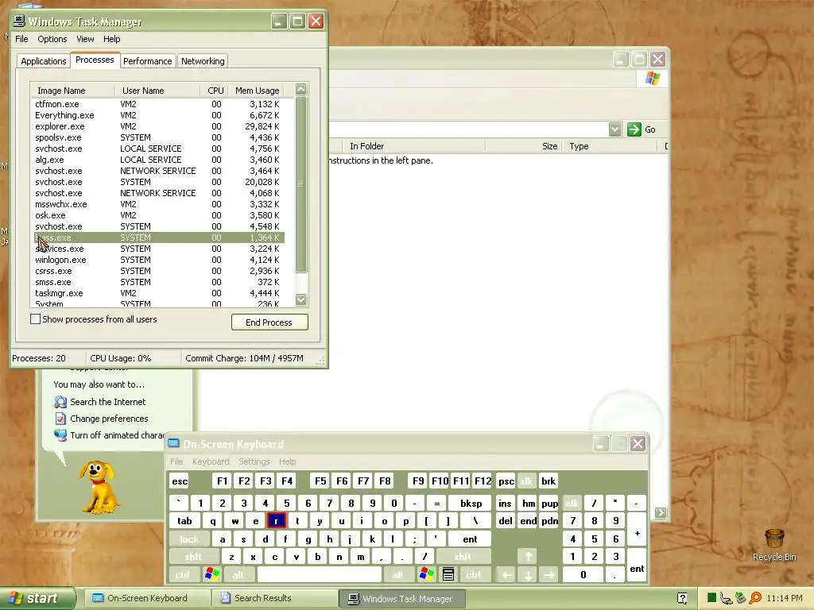
Task: Switch to the Networking tab
Action: (203, 61)
